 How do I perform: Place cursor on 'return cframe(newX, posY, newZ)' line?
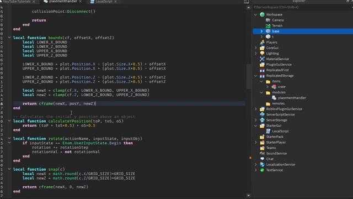pyautogui.click(x=60, y=103)
